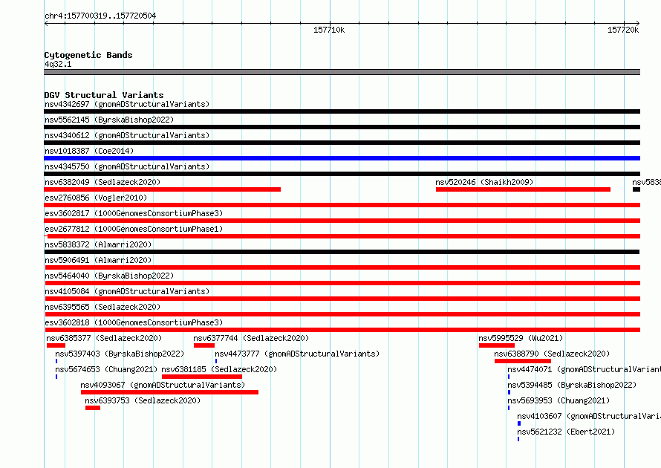661x468 pixels.
Task: Click the nsv1018387 Coe2014 label
Action: tap(89, 151)
